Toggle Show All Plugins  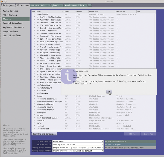pos(130,144)
